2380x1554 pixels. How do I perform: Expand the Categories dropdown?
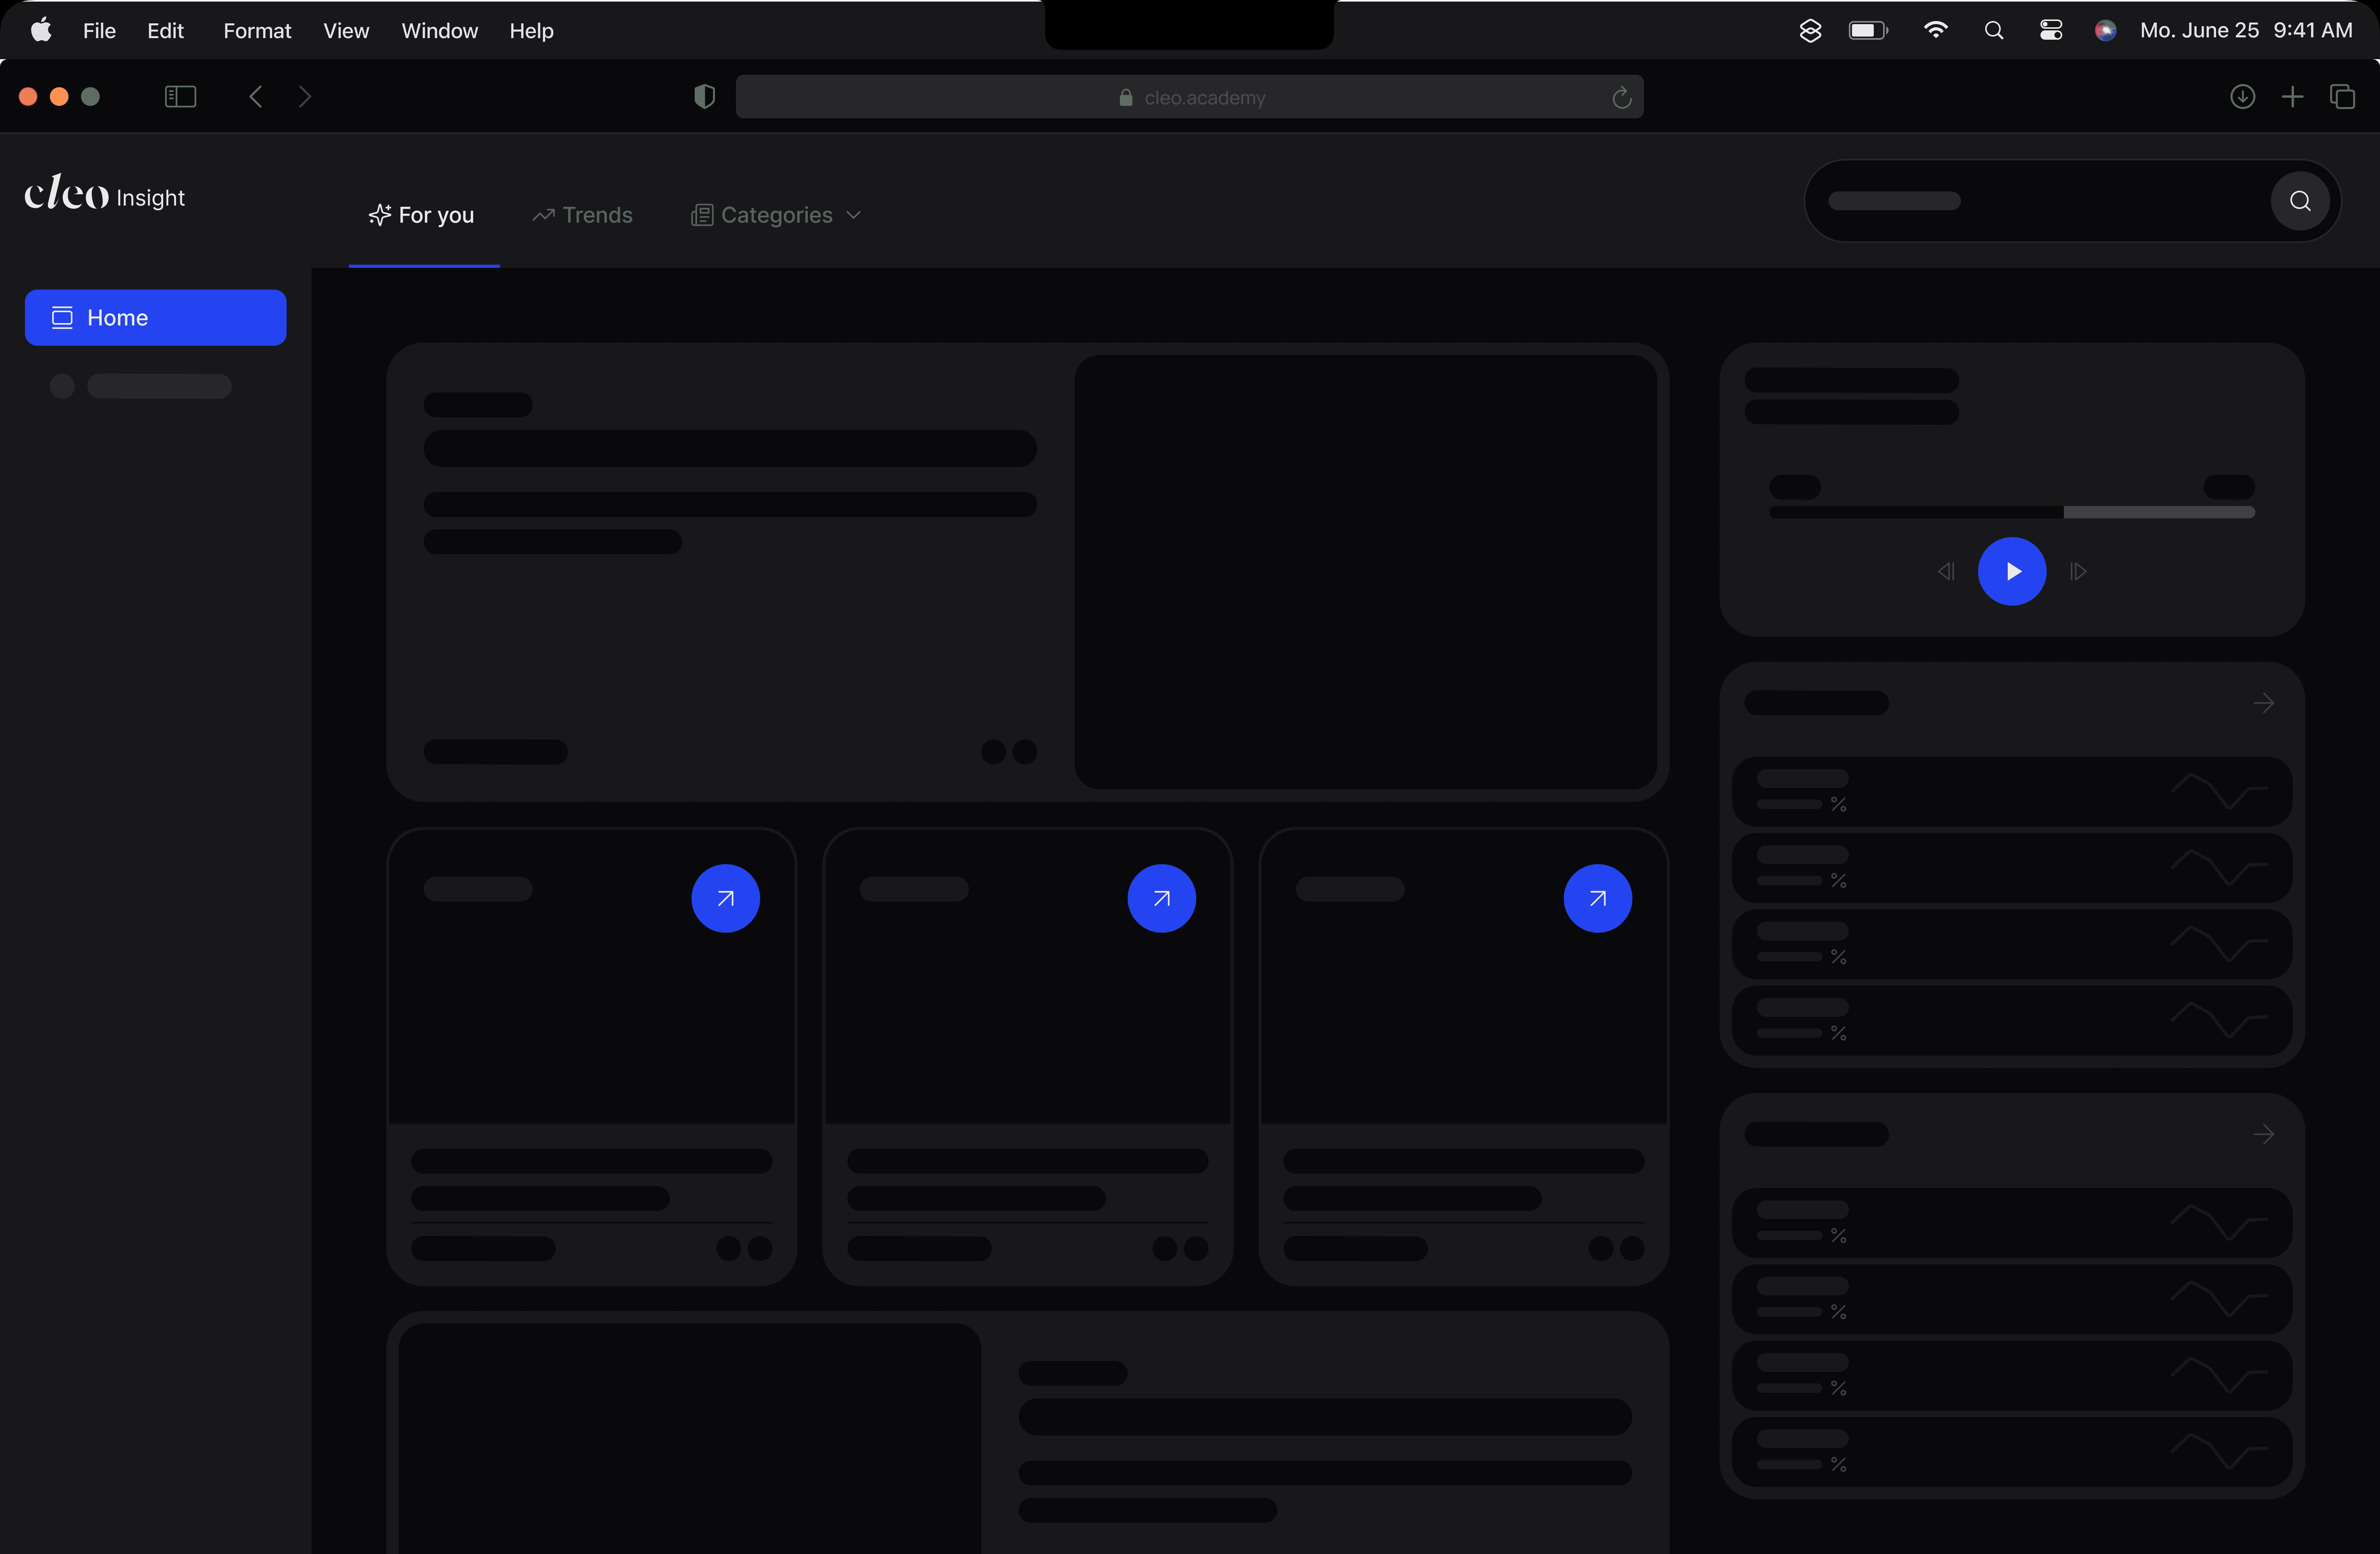tap(776, 215)
